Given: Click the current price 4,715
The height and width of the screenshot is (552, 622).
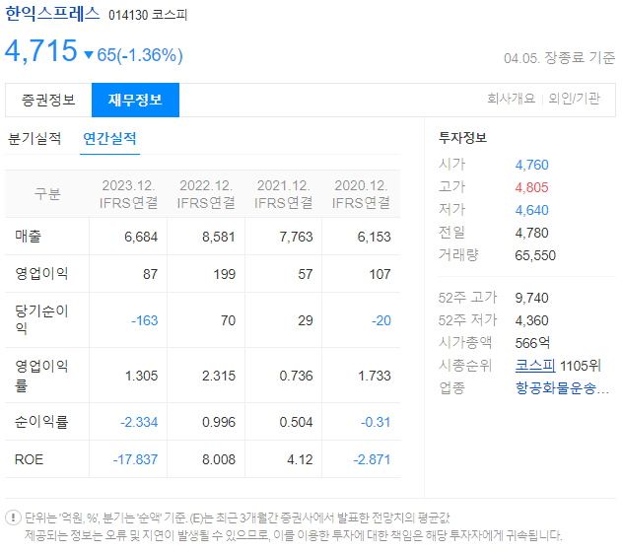Looking at the screenshot, I should tap(40, 50).
